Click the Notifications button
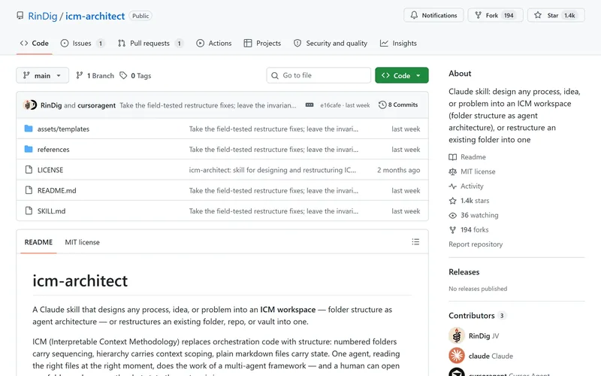 tap(433, 15)
